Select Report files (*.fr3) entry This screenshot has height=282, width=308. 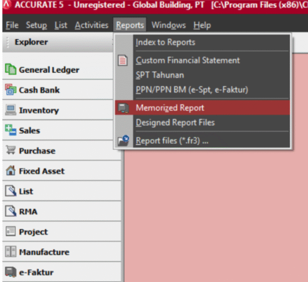click(202, 141)
